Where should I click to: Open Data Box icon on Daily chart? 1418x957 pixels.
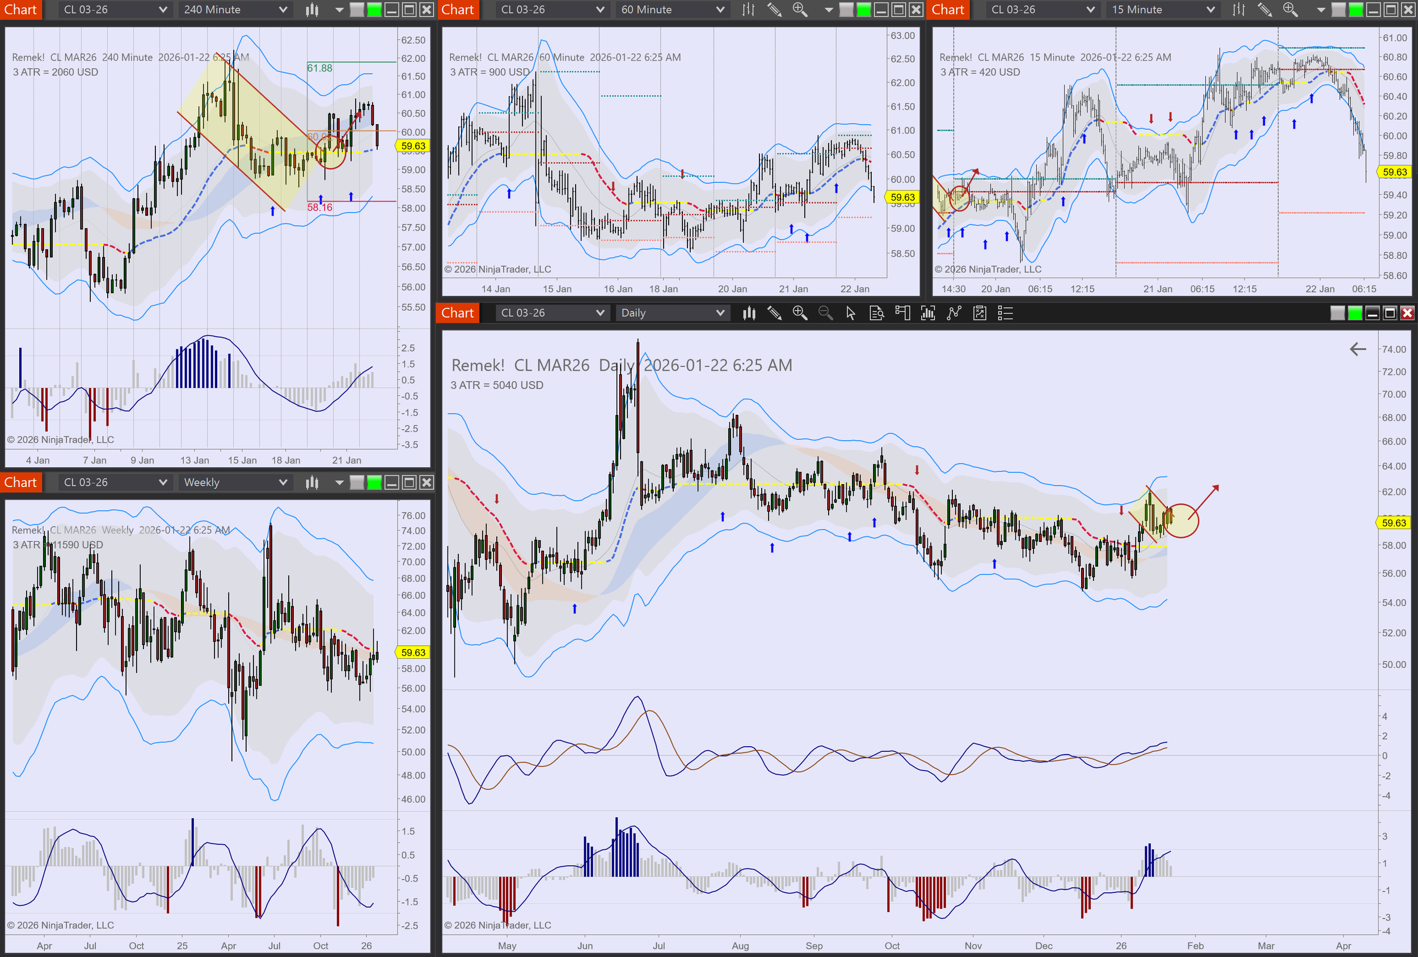coord(877,313)
